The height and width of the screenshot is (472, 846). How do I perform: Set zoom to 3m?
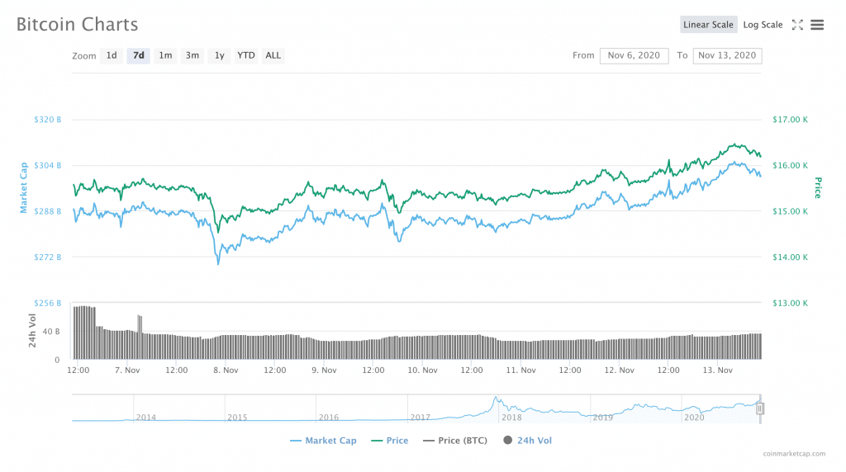pyautogui.click(x=192, y=55)
